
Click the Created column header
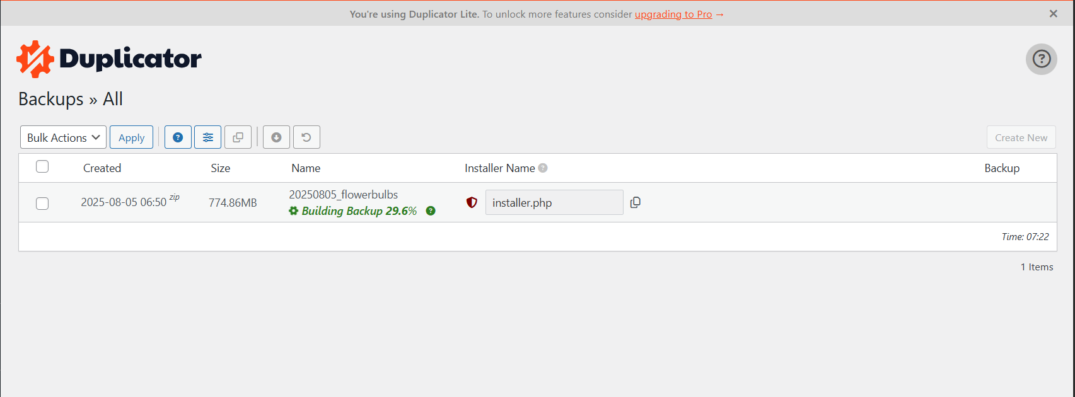click(x=102, y=168)
